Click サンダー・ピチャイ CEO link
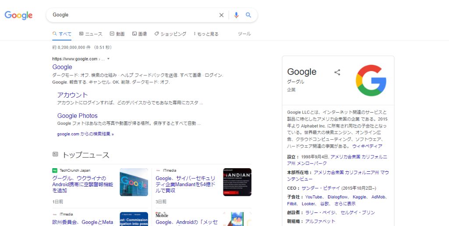Viewport: 449px width, 226px height. 320,188
